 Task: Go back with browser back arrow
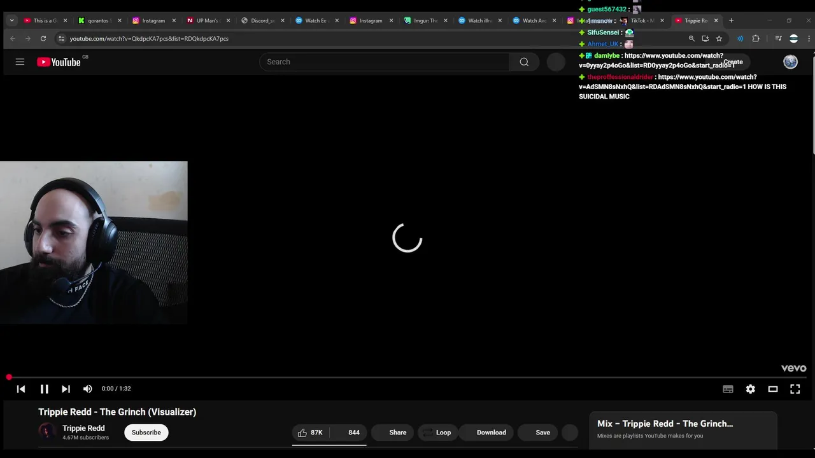pos(12,39)
